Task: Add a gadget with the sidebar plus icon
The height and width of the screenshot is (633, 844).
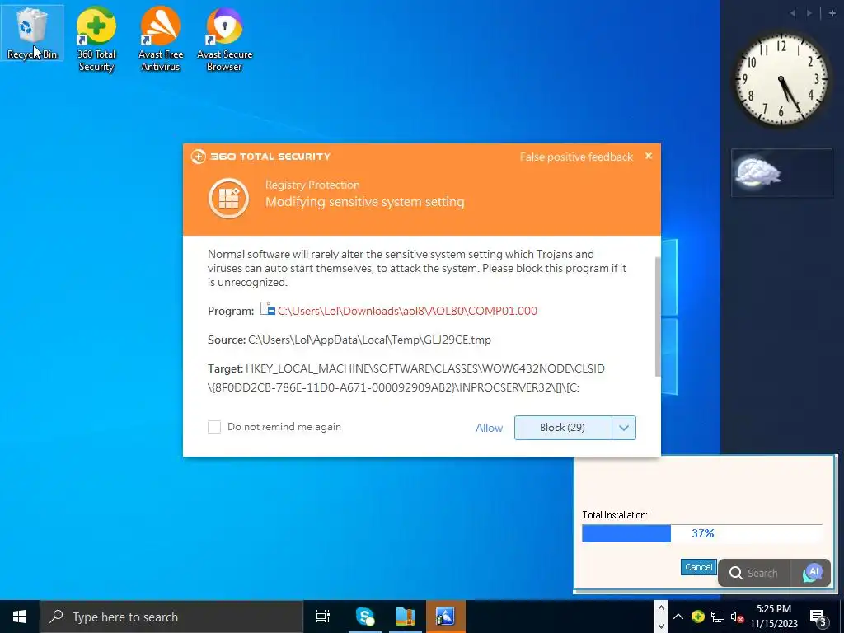Action: tap(832, 13)
